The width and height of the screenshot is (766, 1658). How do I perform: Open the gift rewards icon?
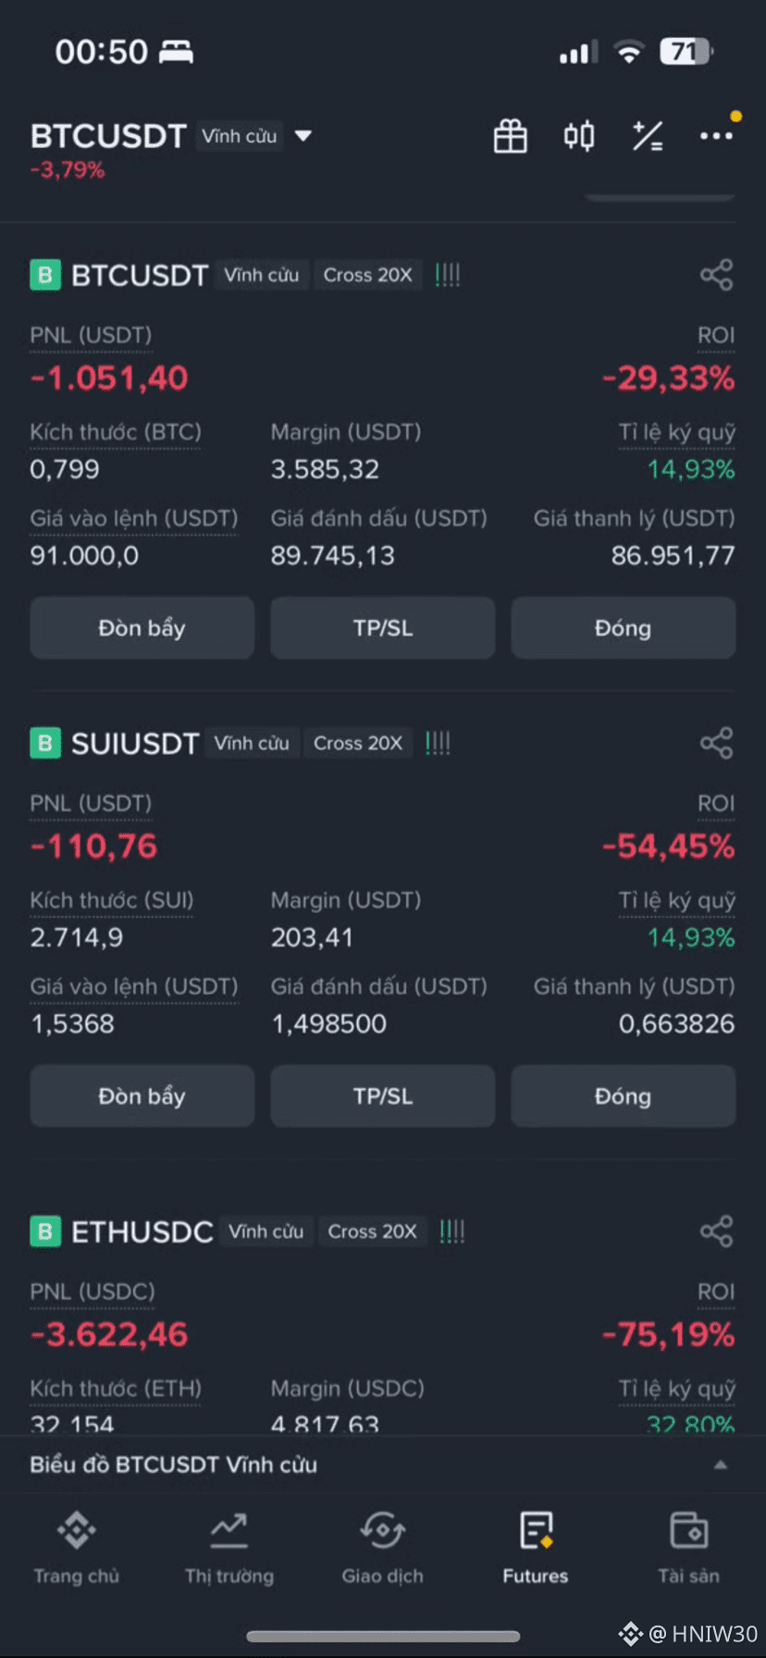tap(510, 136)
